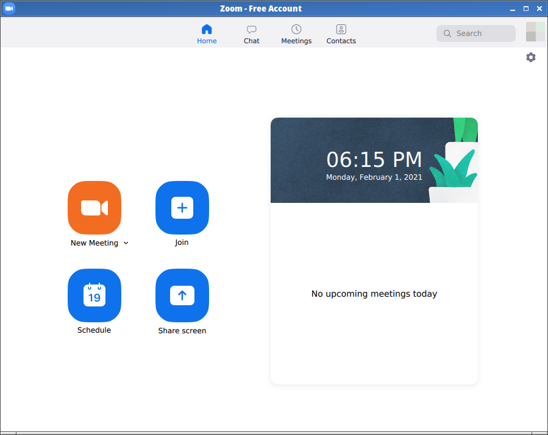Image resolution: width=548 pixels, height=435 pixels.
Task: Go to the Meetings tab
Action: click(x=296, y=34)
